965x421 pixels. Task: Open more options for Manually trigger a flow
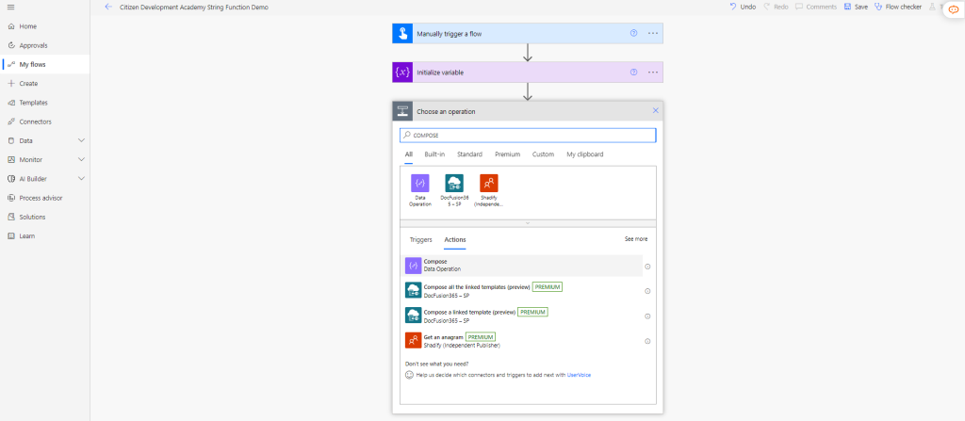(x=653, y=33)
